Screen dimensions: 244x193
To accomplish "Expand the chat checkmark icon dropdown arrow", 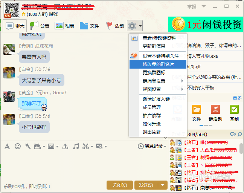I will 106,147.
